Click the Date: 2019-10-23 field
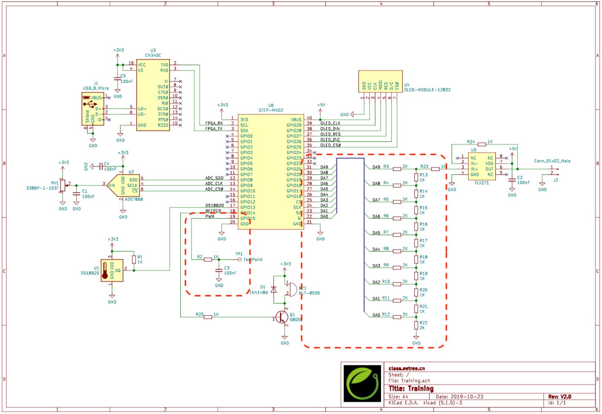602x414 pixels. click(x=459, y=397)
